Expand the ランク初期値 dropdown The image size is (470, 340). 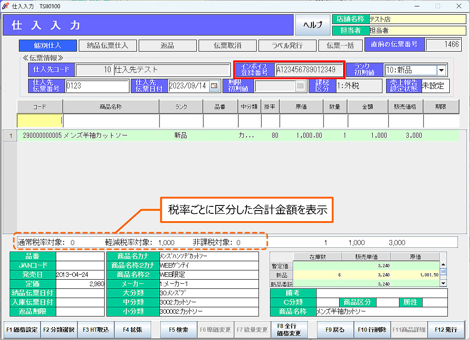pyautogui.click(x=441, y=70)
